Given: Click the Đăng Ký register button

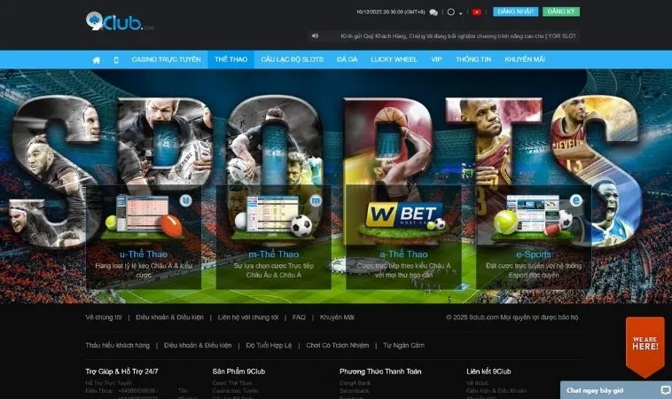Looking at the screenshot, I should (560, 12).
